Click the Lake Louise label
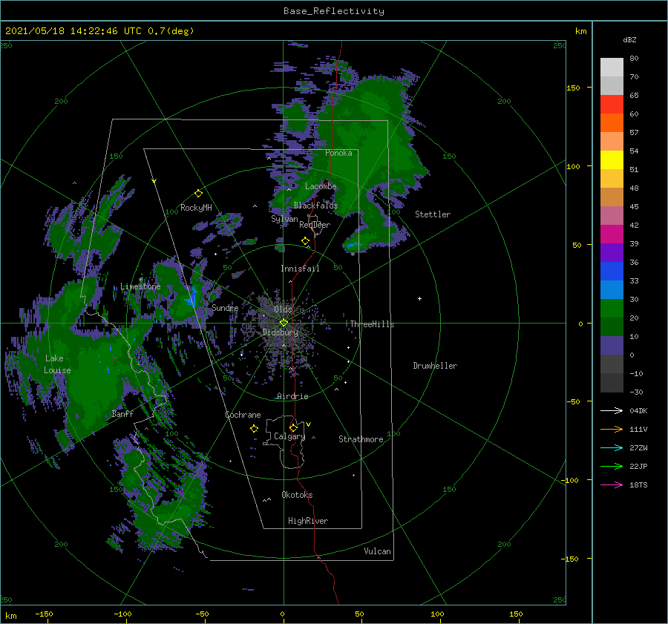Image resolution: width=668 pixels, height=624 pixels. 57,364
